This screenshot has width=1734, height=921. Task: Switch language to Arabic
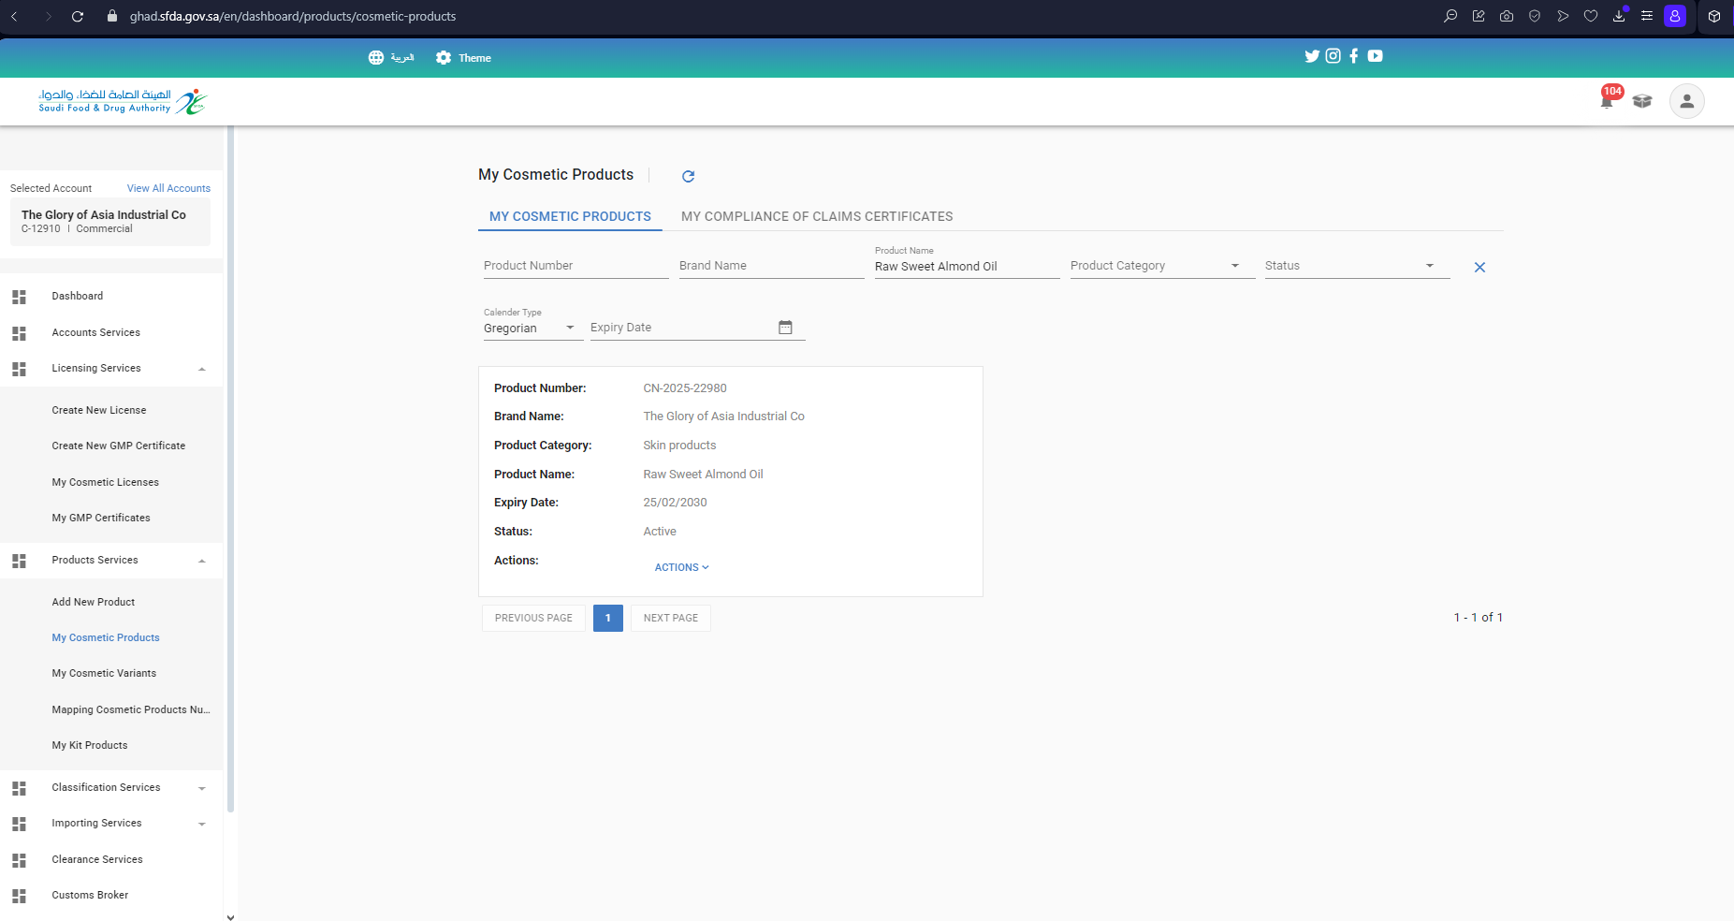[x=391, y=58]
